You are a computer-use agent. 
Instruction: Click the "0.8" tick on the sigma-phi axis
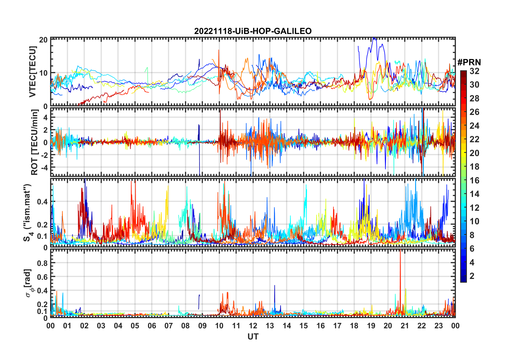tap(42, 263)
